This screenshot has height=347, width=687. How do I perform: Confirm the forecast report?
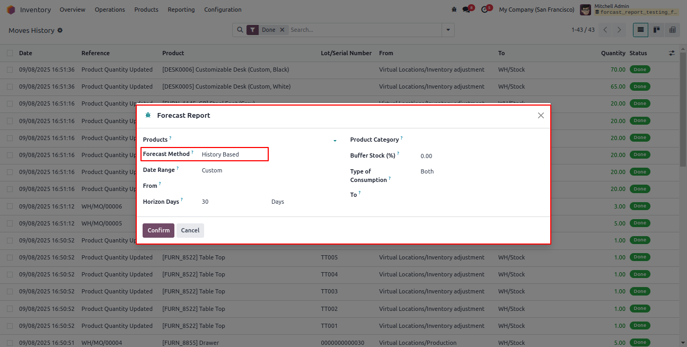pos(158,230)
